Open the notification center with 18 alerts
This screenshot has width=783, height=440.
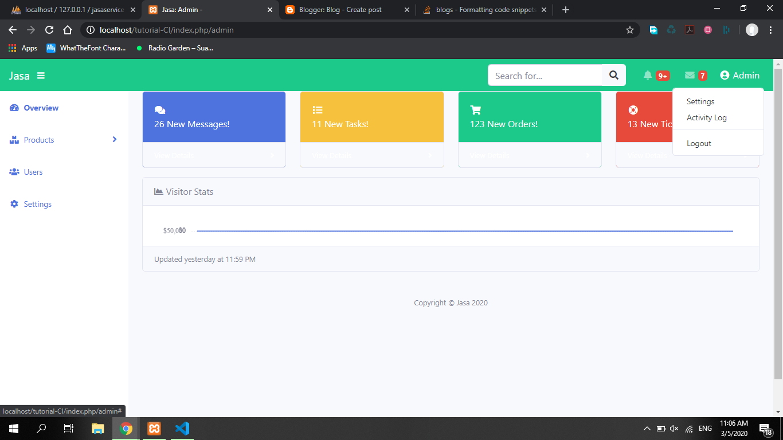coord(765,429)
